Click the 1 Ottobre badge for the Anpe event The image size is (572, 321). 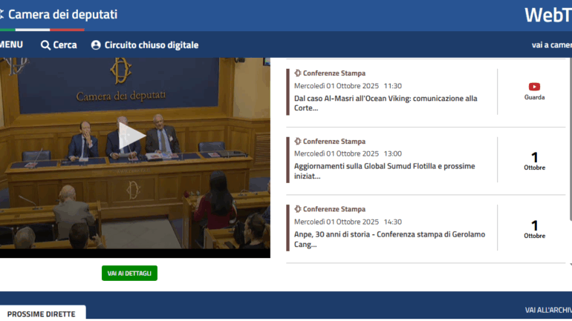[x=534, y=229]
